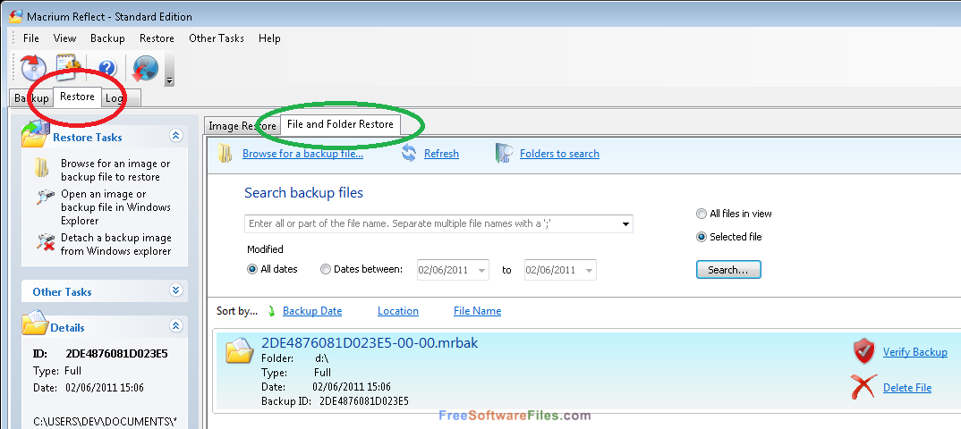The image size is (961, 429).
Task: Select the All files in view option
Action: tap(702, 214)
